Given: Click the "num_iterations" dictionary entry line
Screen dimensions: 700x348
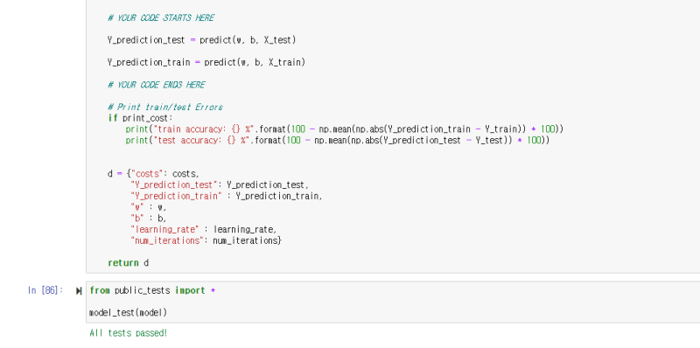Looking at the screenshot, I should 206,241.
